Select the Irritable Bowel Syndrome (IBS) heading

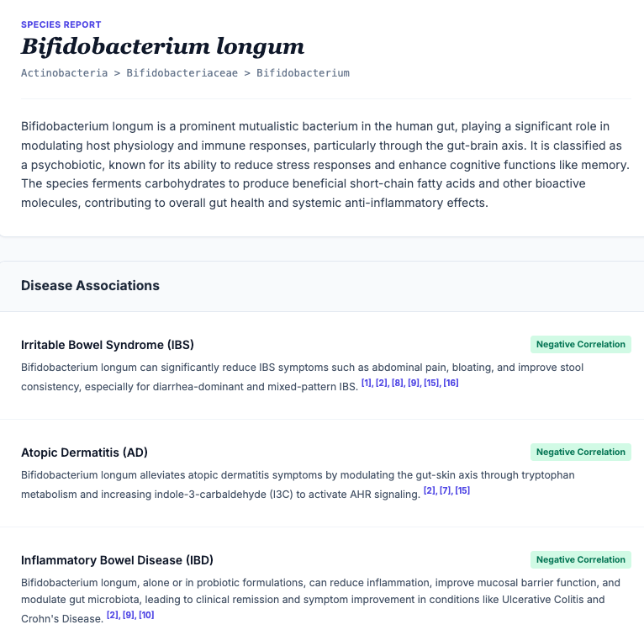point(108,345)
